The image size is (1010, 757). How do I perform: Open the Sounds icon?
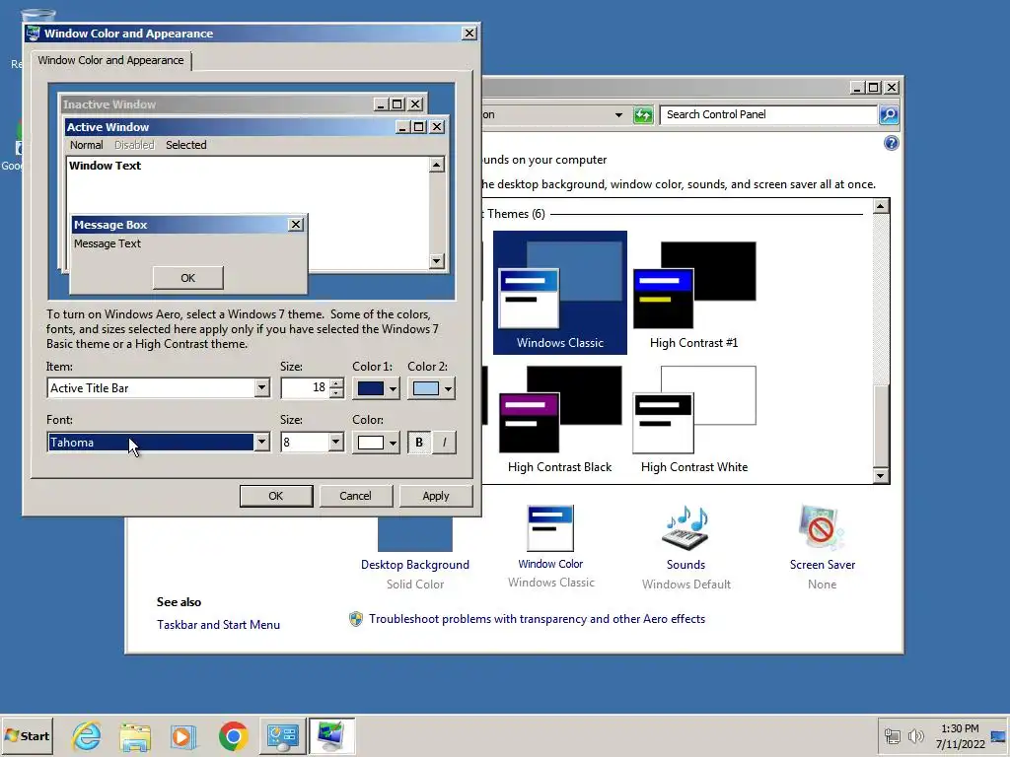685,528
